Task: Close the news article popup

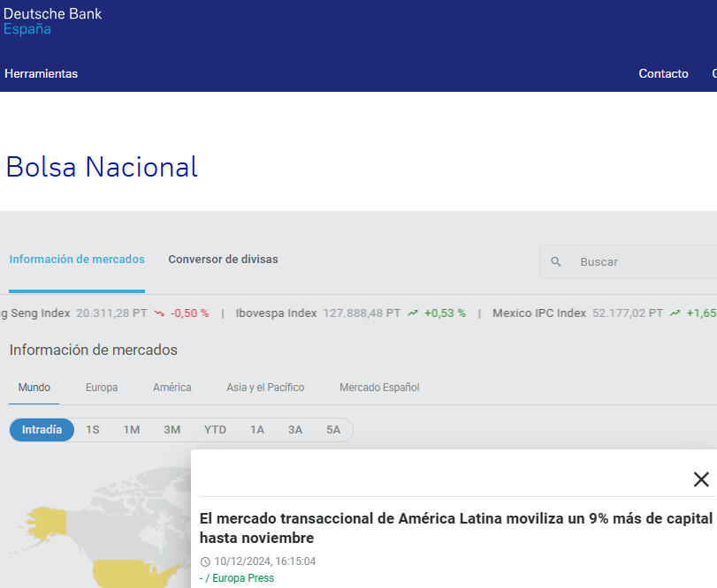Action: coord(701,479)
